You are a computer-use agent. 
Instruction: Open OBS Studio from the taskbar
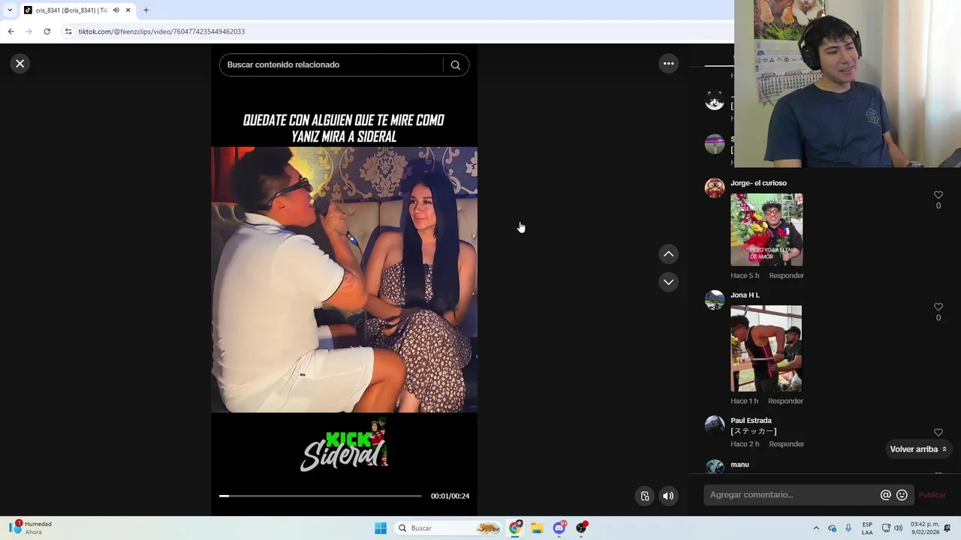581,528
